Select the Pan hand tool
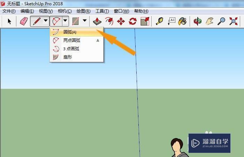This screenshot has width=244, height=157. [209, 21]
